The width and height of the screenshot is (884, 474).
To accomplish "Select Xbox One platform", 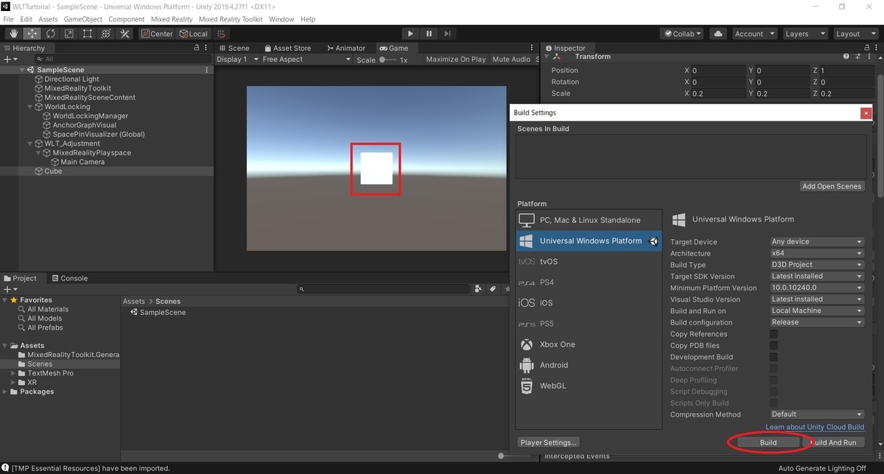I will [589, 344].
